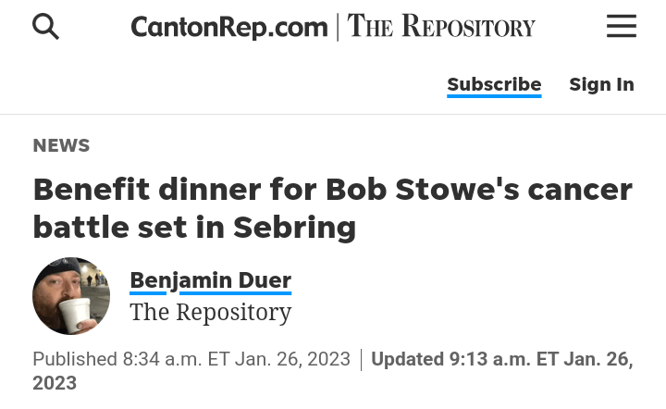Click the blue underline beneath Subscribe
This screenshot has width=666, height=409.
(494, 96)
